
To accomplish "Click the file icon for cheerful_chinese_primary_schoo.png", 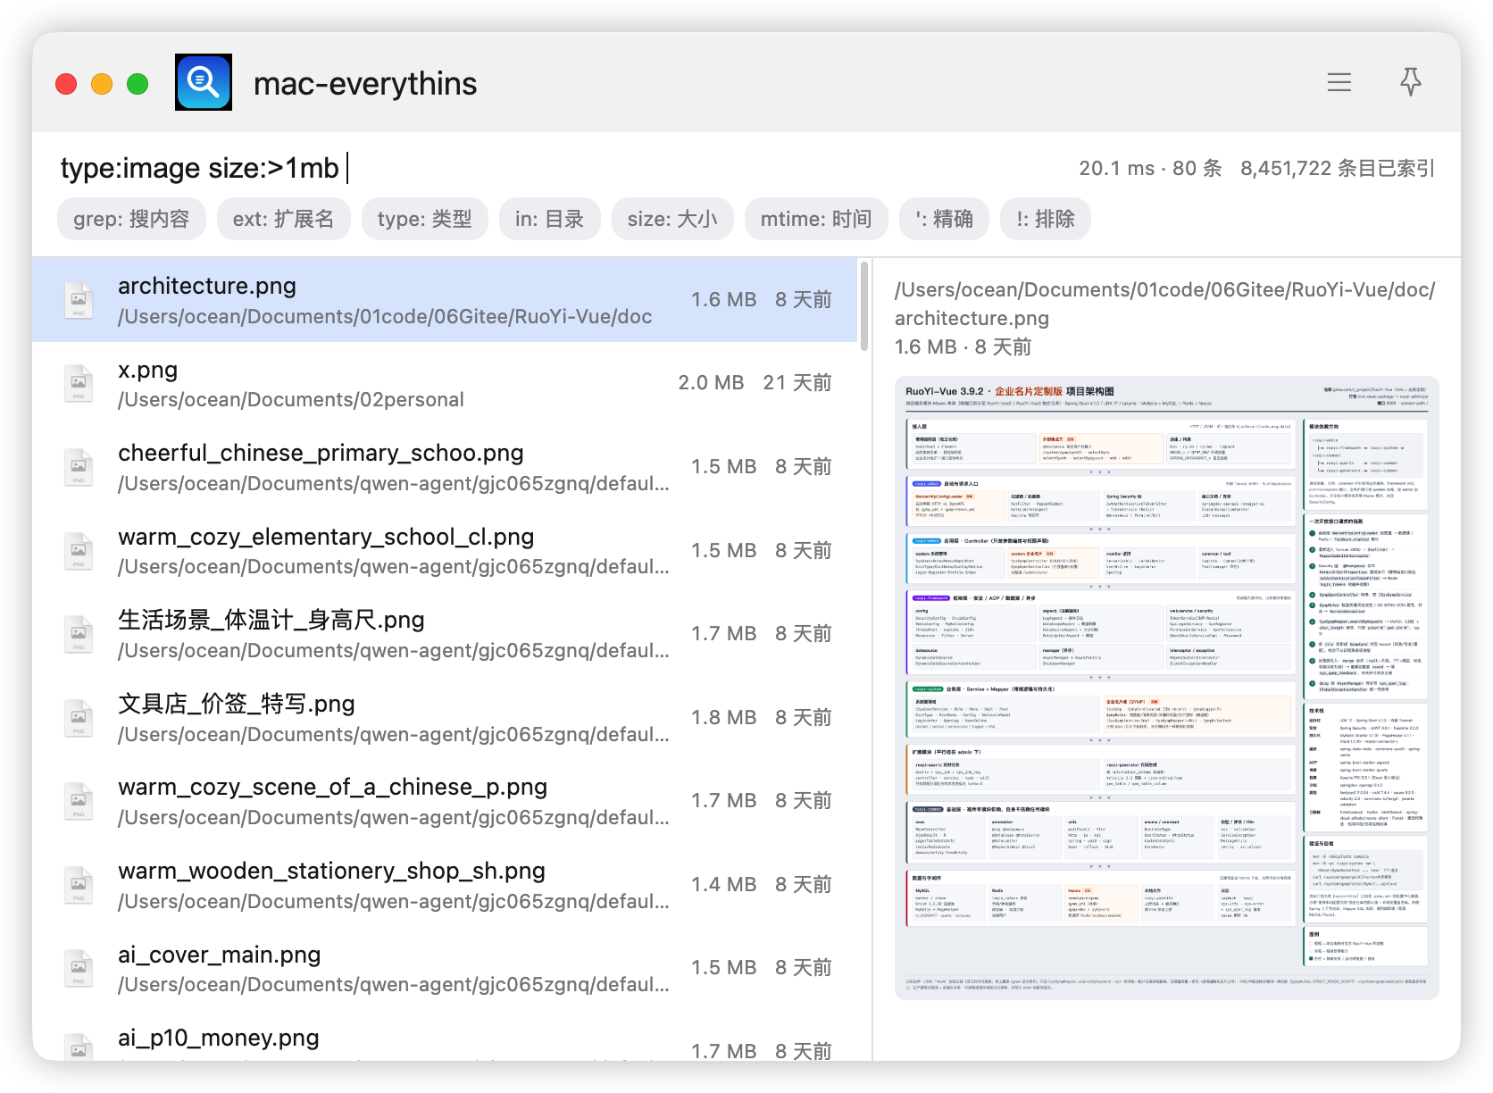I will tap(79, 467).
